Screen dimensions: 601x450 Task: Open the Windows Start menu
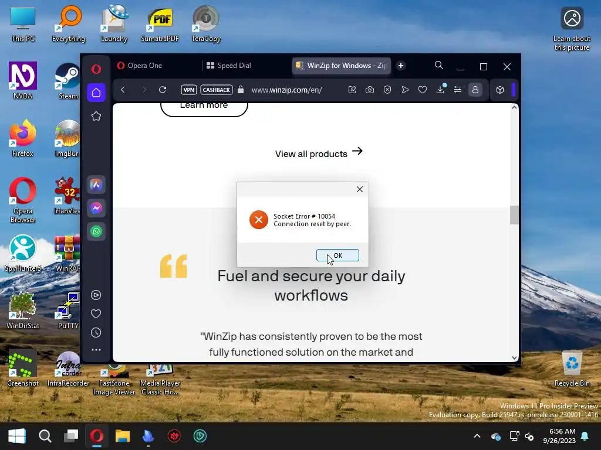pyautogui.click(x=17, y=436)
